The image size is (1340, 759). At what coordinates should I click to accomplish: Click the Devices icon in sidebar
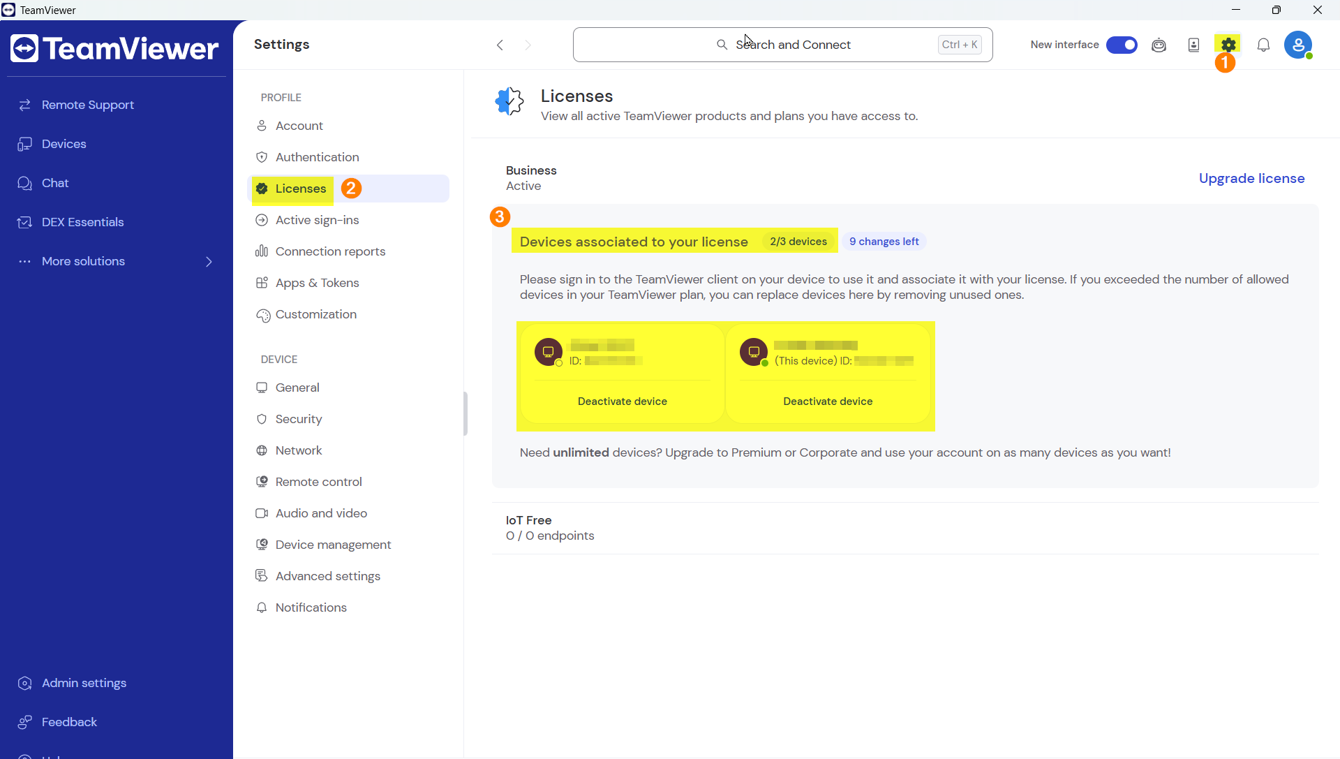(25, 144)
